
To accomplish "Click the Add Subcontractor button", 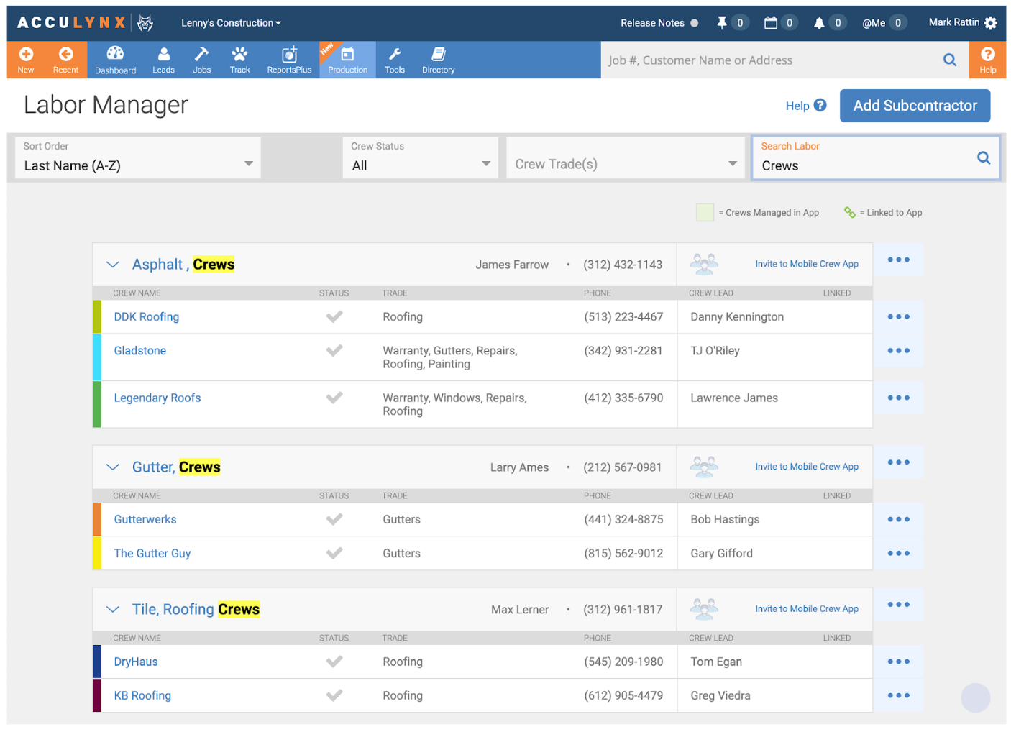I will (x=915, y=106).
